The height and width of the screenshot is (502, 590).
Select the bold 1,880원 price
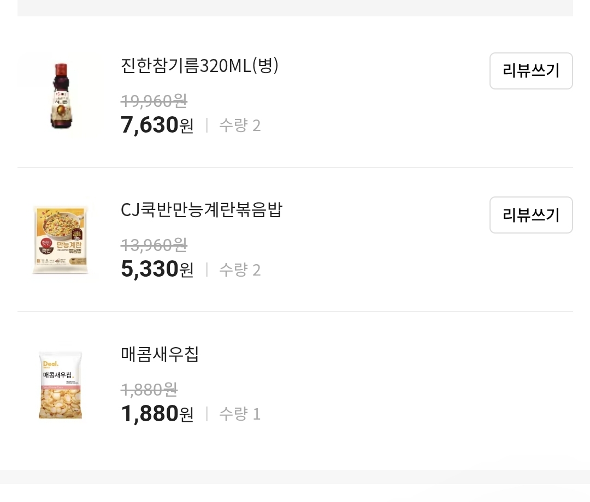coord(157,414)
